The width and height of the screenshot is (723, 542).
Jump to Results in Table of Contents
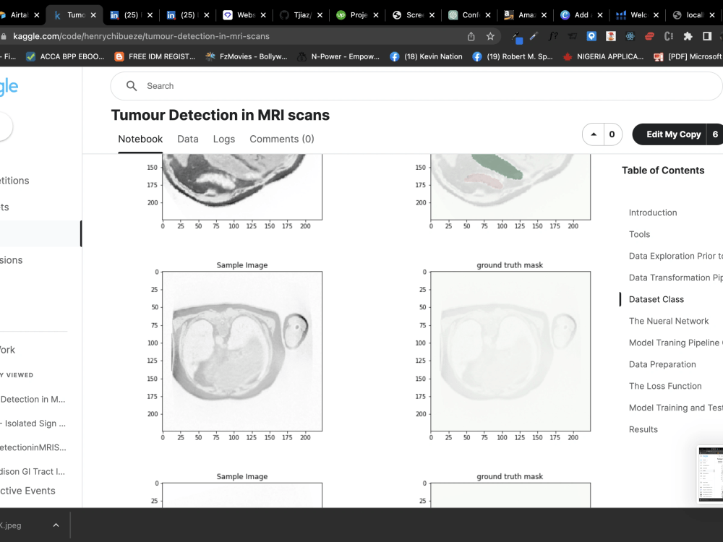[643, 429]
